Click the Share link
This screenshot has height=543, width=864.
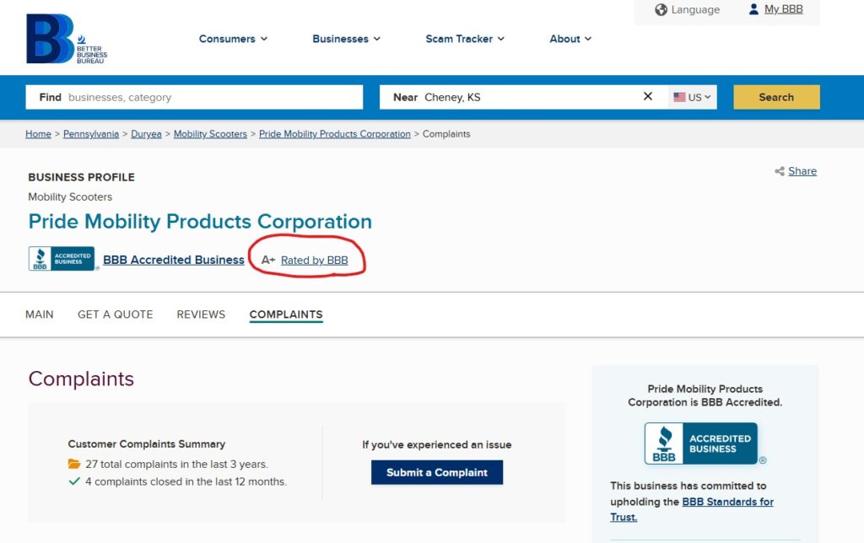[x=802, y=171]
